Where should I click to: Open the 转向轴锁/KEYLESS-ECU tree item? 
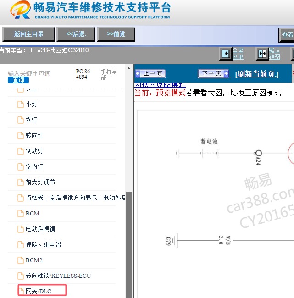coord(58,276)
